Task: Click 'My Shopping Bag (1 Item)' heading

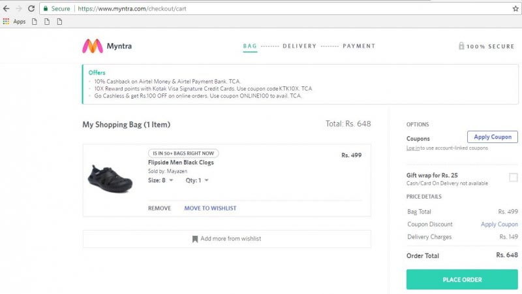Action: pos(126,125)
